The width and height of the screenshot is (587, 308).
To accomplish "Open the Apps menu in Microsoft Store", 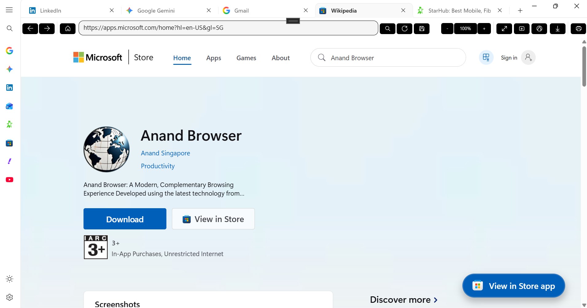I will coord(214,58).
